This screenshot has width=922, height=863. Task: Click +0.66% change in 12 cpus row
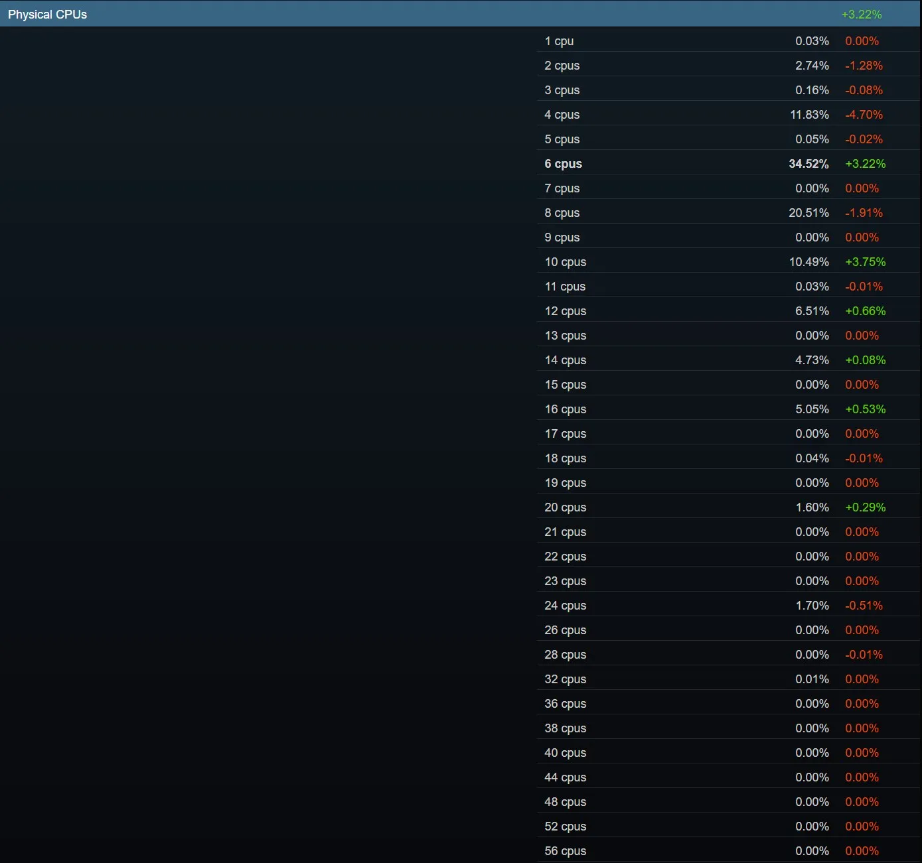click(865, 311)
